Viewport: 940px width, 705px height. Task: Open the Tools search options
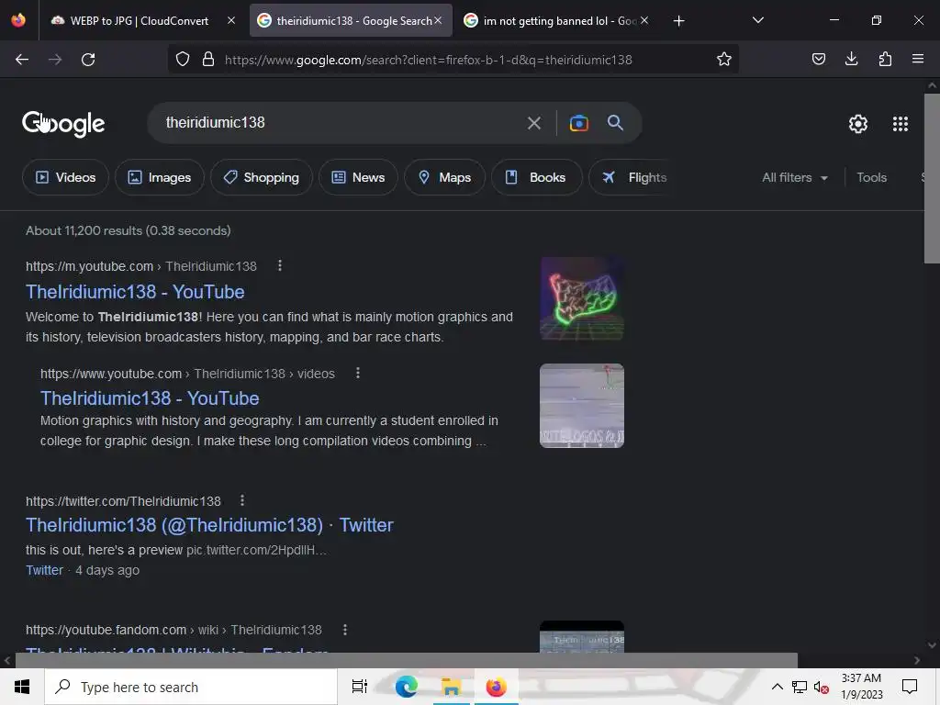[x=871, y=177]
